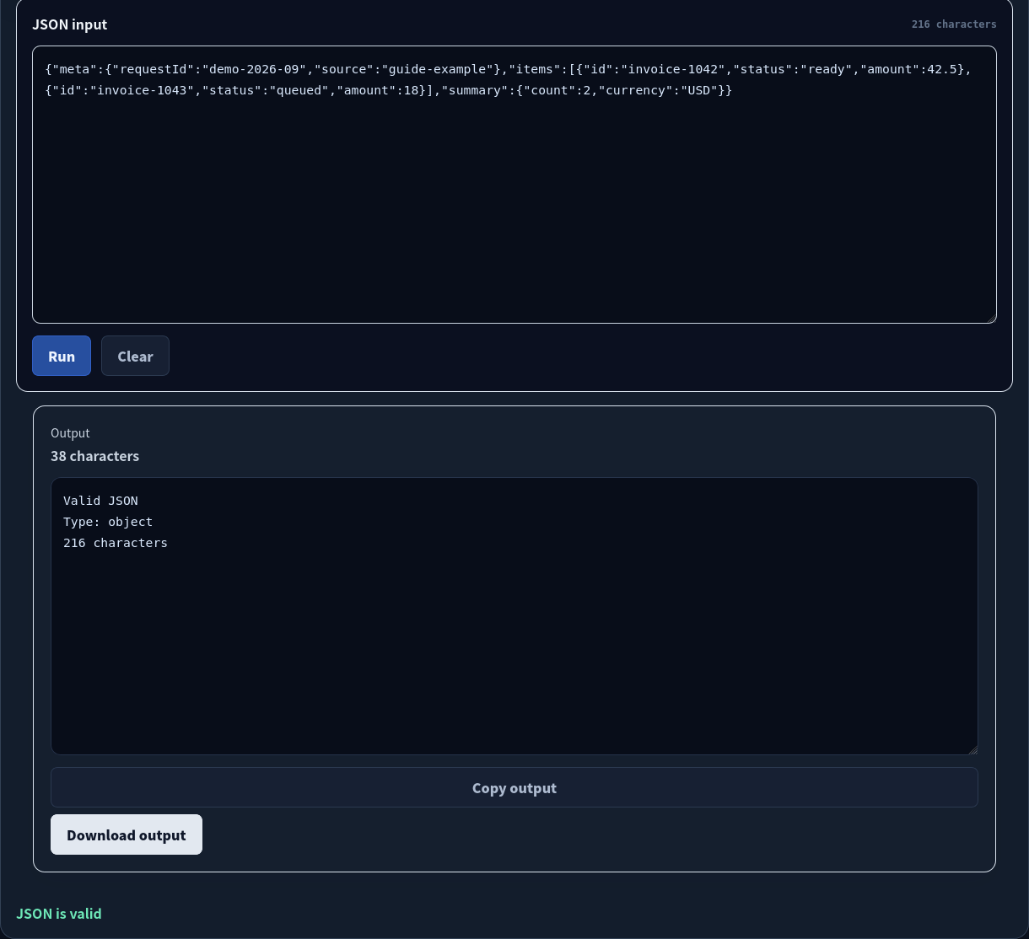Image resolution: width=1029 pixels, height=939 pixels.
Task: Click empty space inside the output text box
Action: pos(514,649)
